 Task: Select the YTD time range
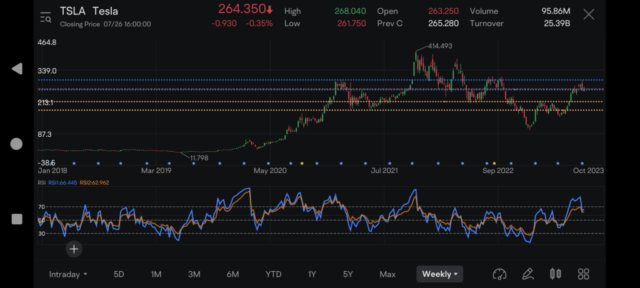click(274, 274)
